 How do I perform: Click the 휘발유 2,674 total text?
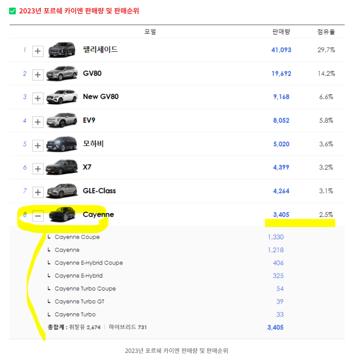click(85, 327)
